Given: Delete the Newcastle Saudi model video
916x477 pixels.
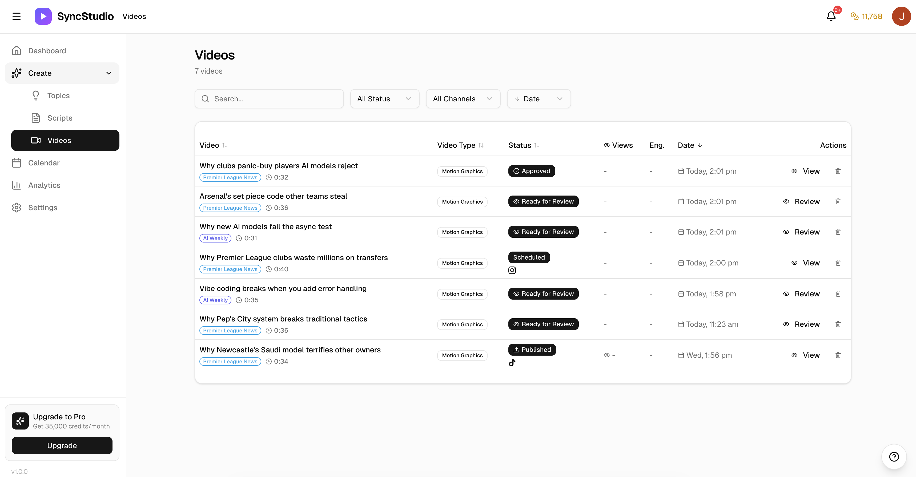Looking at the screenshot, I should [838, 355].
